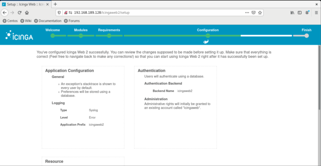View insecure connection lock icon details

(66, 13)
